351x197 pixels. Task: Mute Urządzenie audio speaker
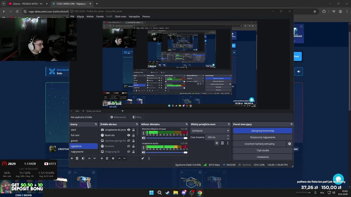click(143, 152)
